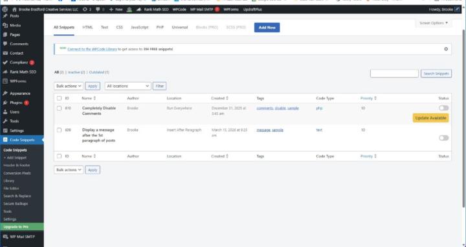Open Connect to the WPCode Library link
The width and height of the screenshot is (466, 247).
92,49
